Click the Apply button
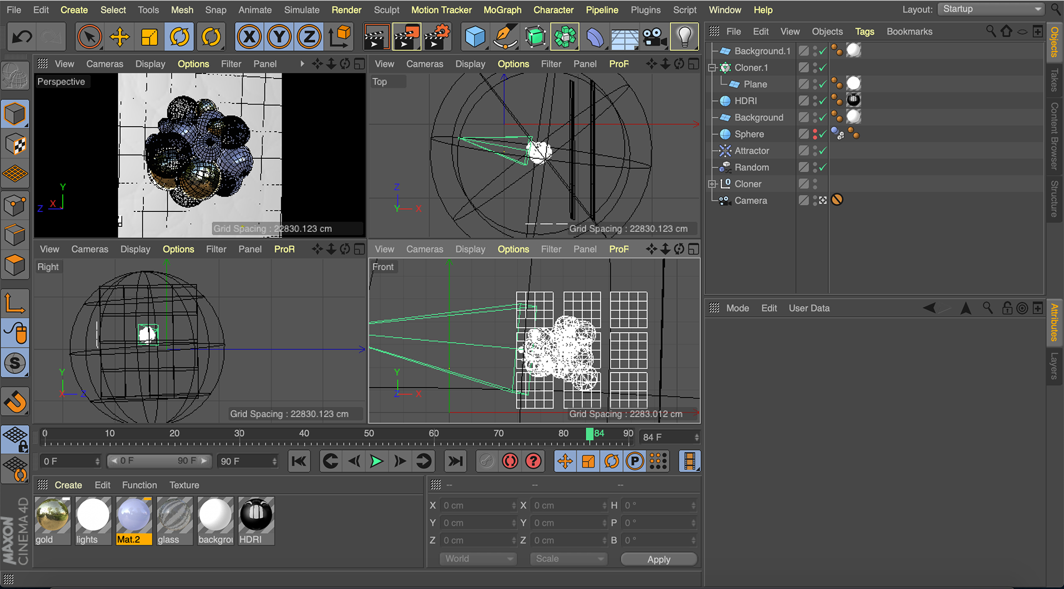 658,559
